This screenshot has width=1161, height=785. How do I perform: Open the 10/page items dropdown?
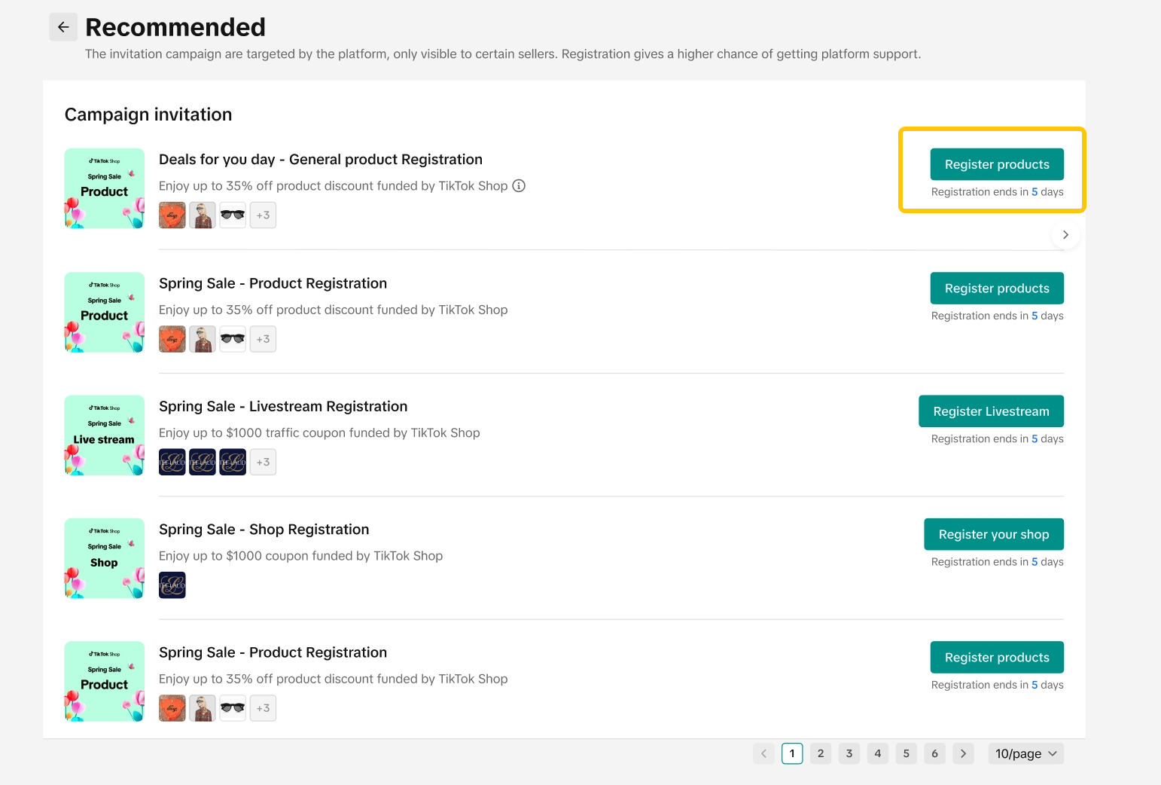(x=1025, y=753)
